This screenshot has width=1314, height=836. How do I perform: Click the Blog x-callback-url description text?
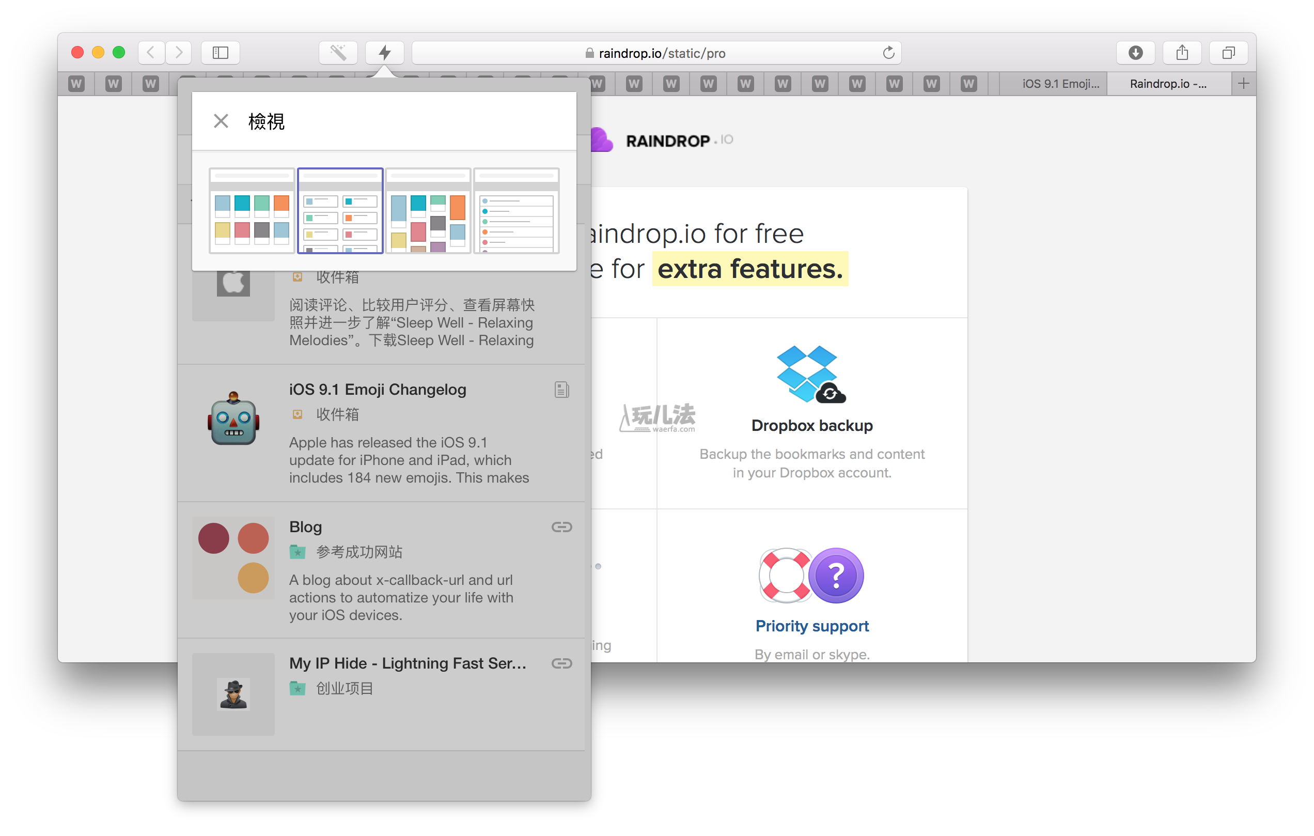[401, 597]
